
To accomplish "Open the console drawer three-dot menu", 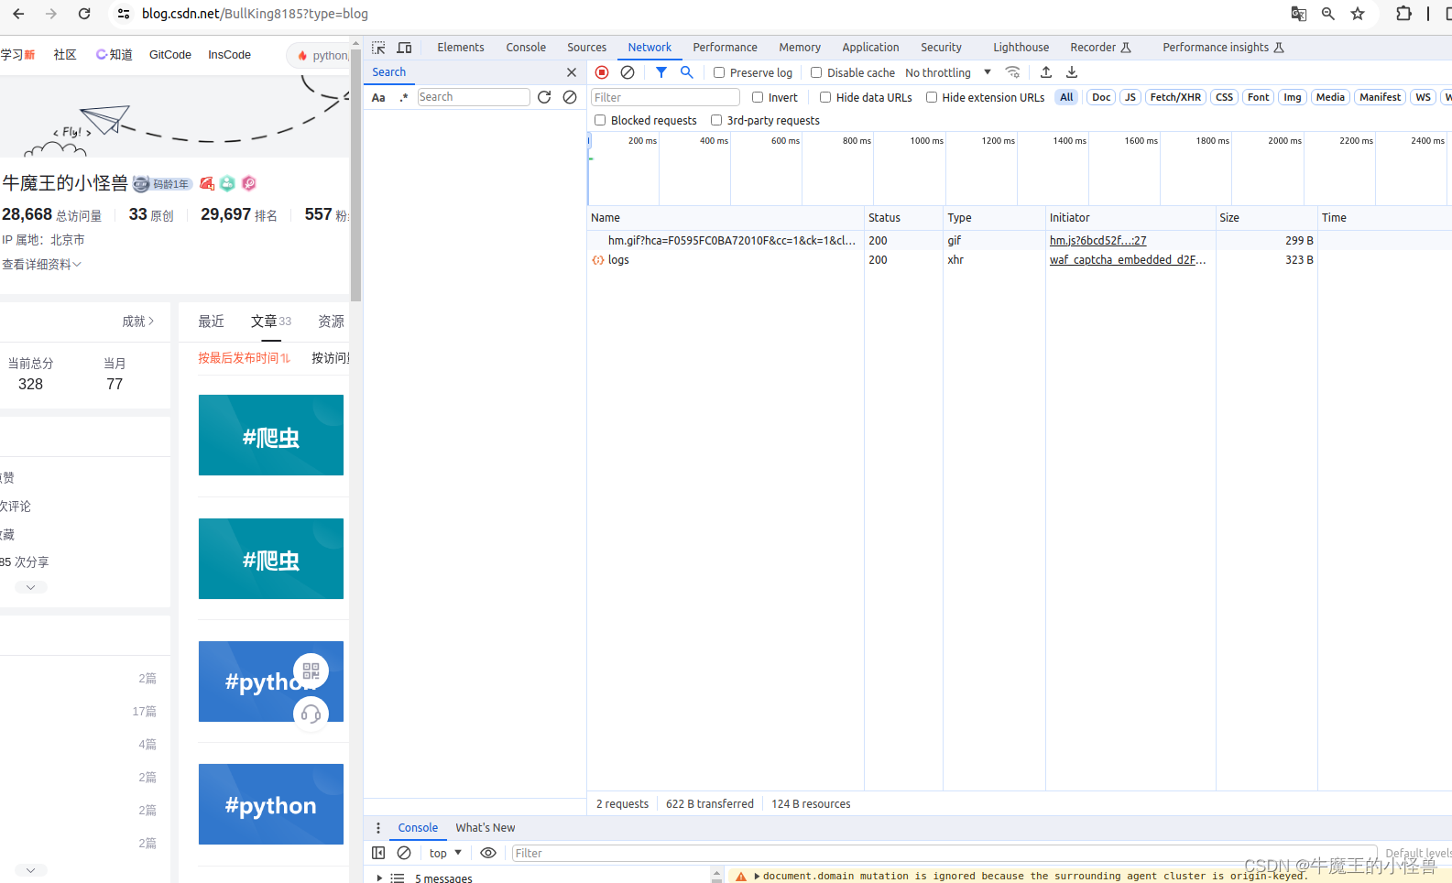I will pyautogui.click(x=378, y=828).
